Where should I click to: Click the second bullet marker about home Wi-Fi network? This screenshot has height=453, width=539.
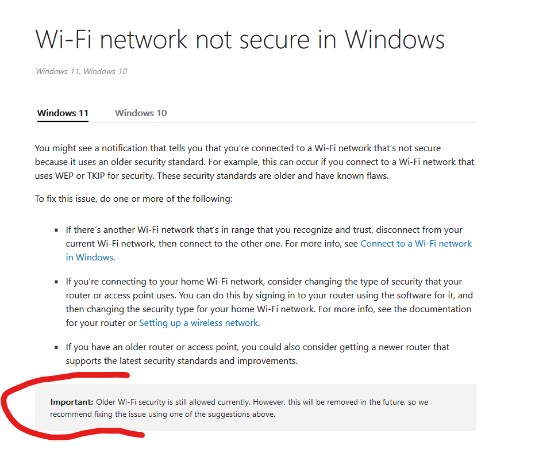click(x=56, y=282)
